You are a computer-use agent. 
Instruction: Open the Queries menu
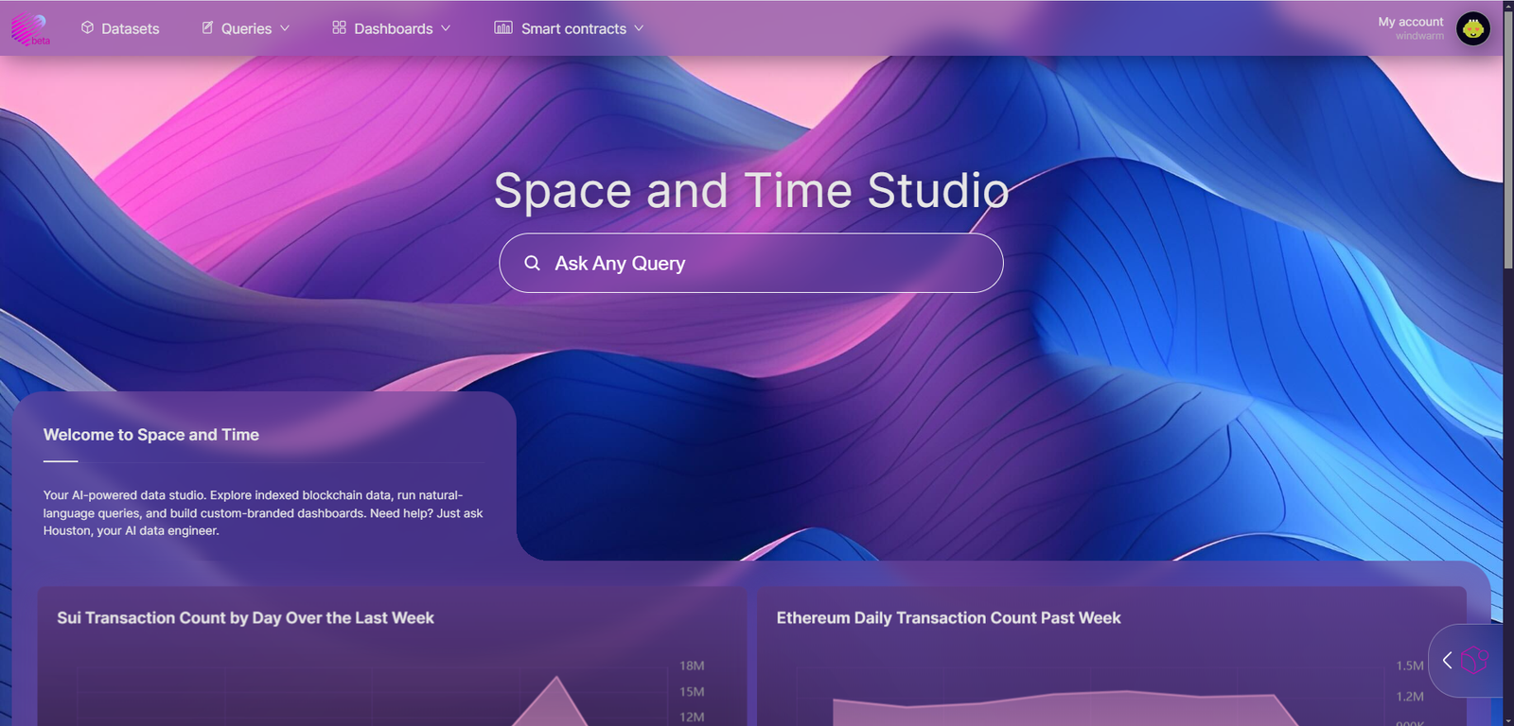(245, 28)
